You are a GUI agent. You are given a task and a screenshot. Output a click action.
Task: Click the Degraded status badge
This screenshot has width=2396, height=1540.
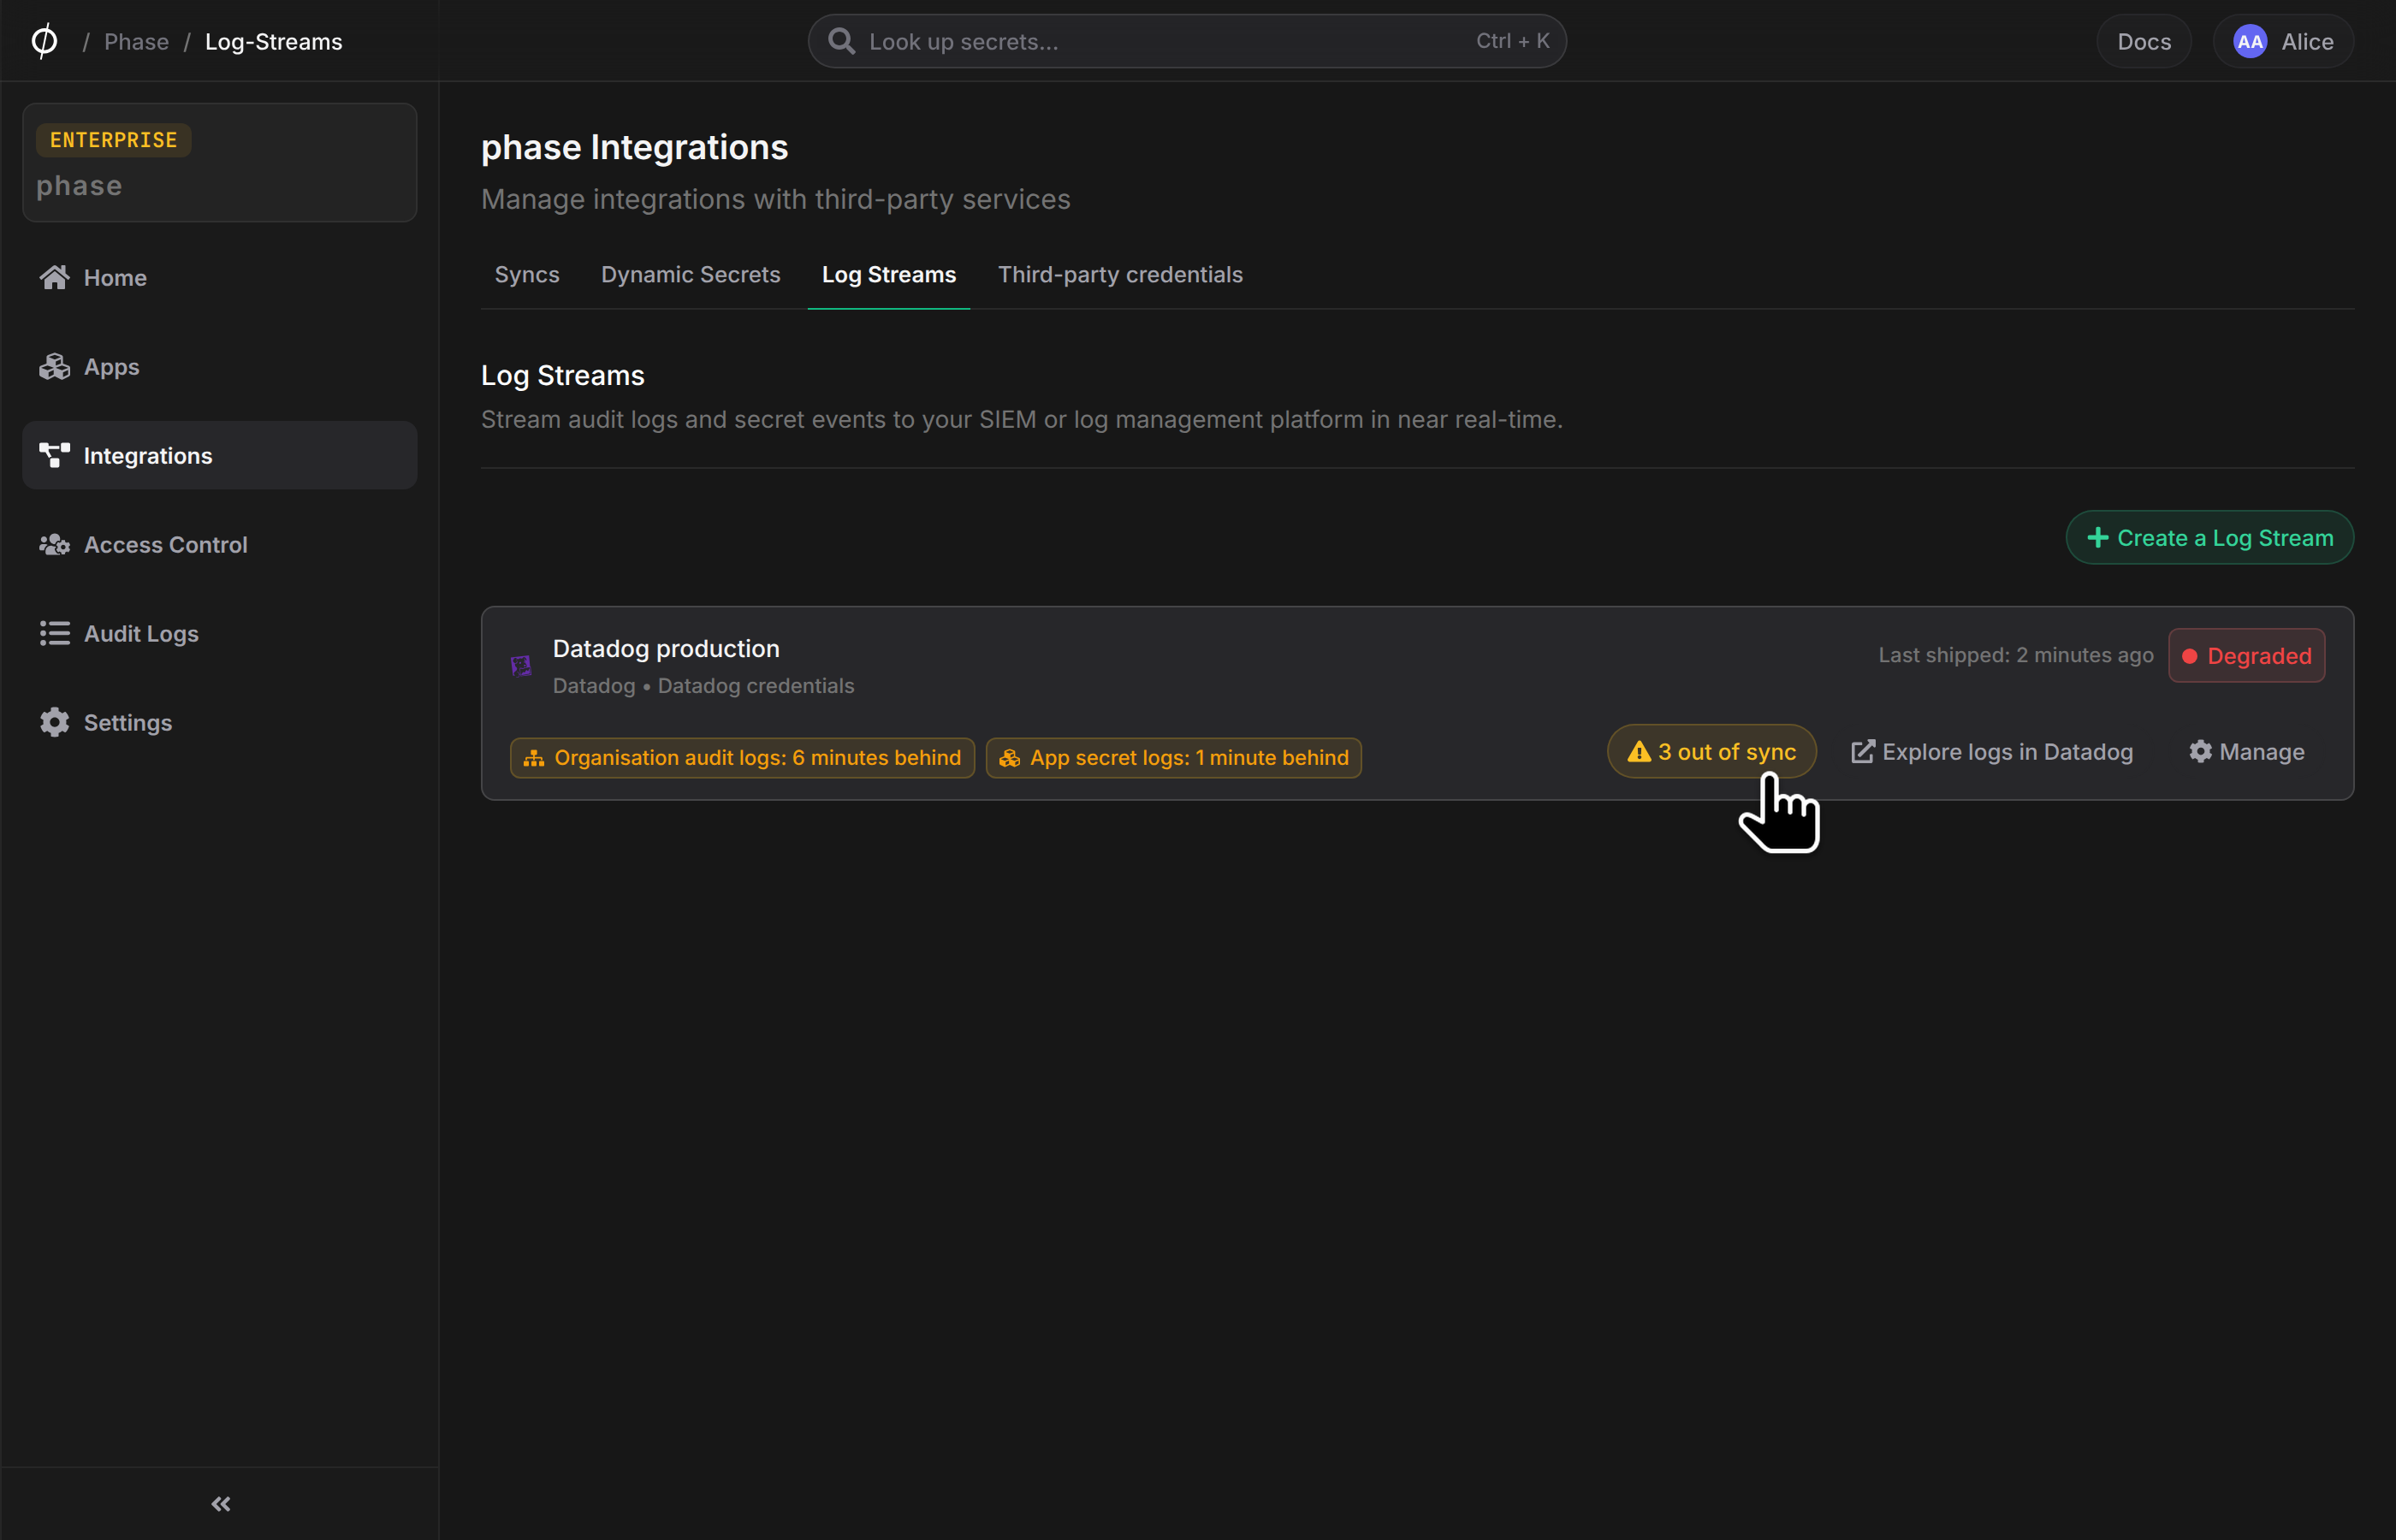[2246, 655]
